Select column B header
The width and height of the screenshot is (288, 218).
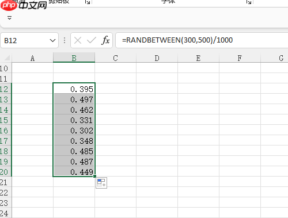(x=74, y=58)
